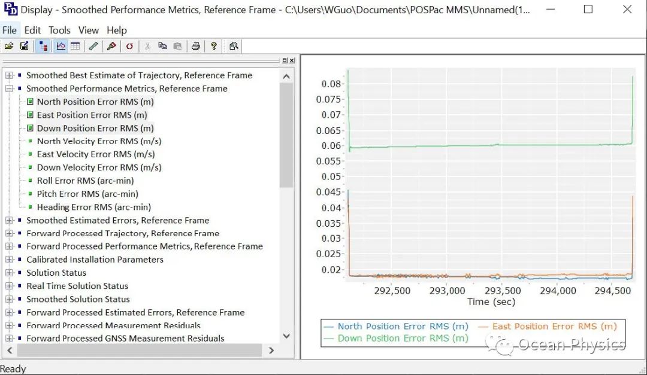The image size is (647, 375).
Task: Click the save toolbar icon
Action: click(x=25, y=46)
